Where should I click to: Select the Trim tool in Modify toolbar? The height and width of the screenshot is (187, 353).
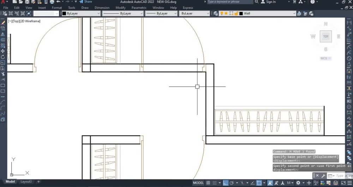tap(3, 74)
